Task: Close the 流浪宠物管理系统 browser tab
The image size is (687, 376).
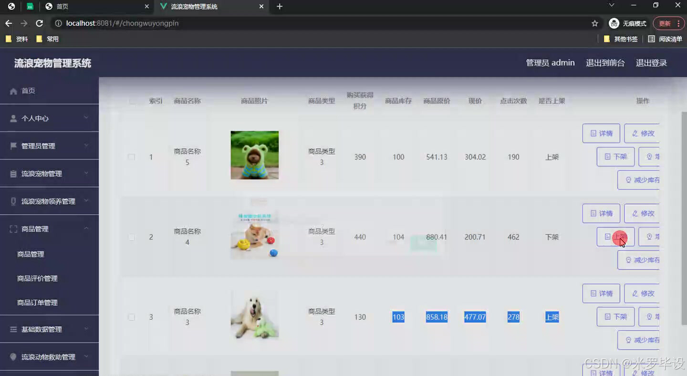Action: 261,7
